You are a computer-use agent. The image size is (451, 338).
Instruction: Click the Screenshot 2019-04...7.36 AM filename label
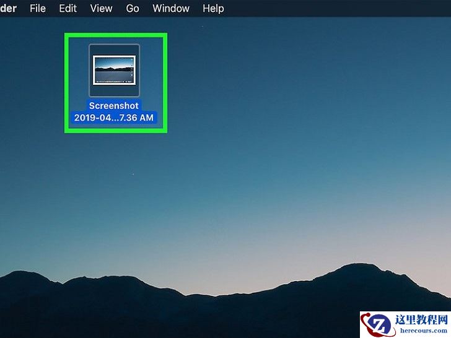[x=114, y=112]
